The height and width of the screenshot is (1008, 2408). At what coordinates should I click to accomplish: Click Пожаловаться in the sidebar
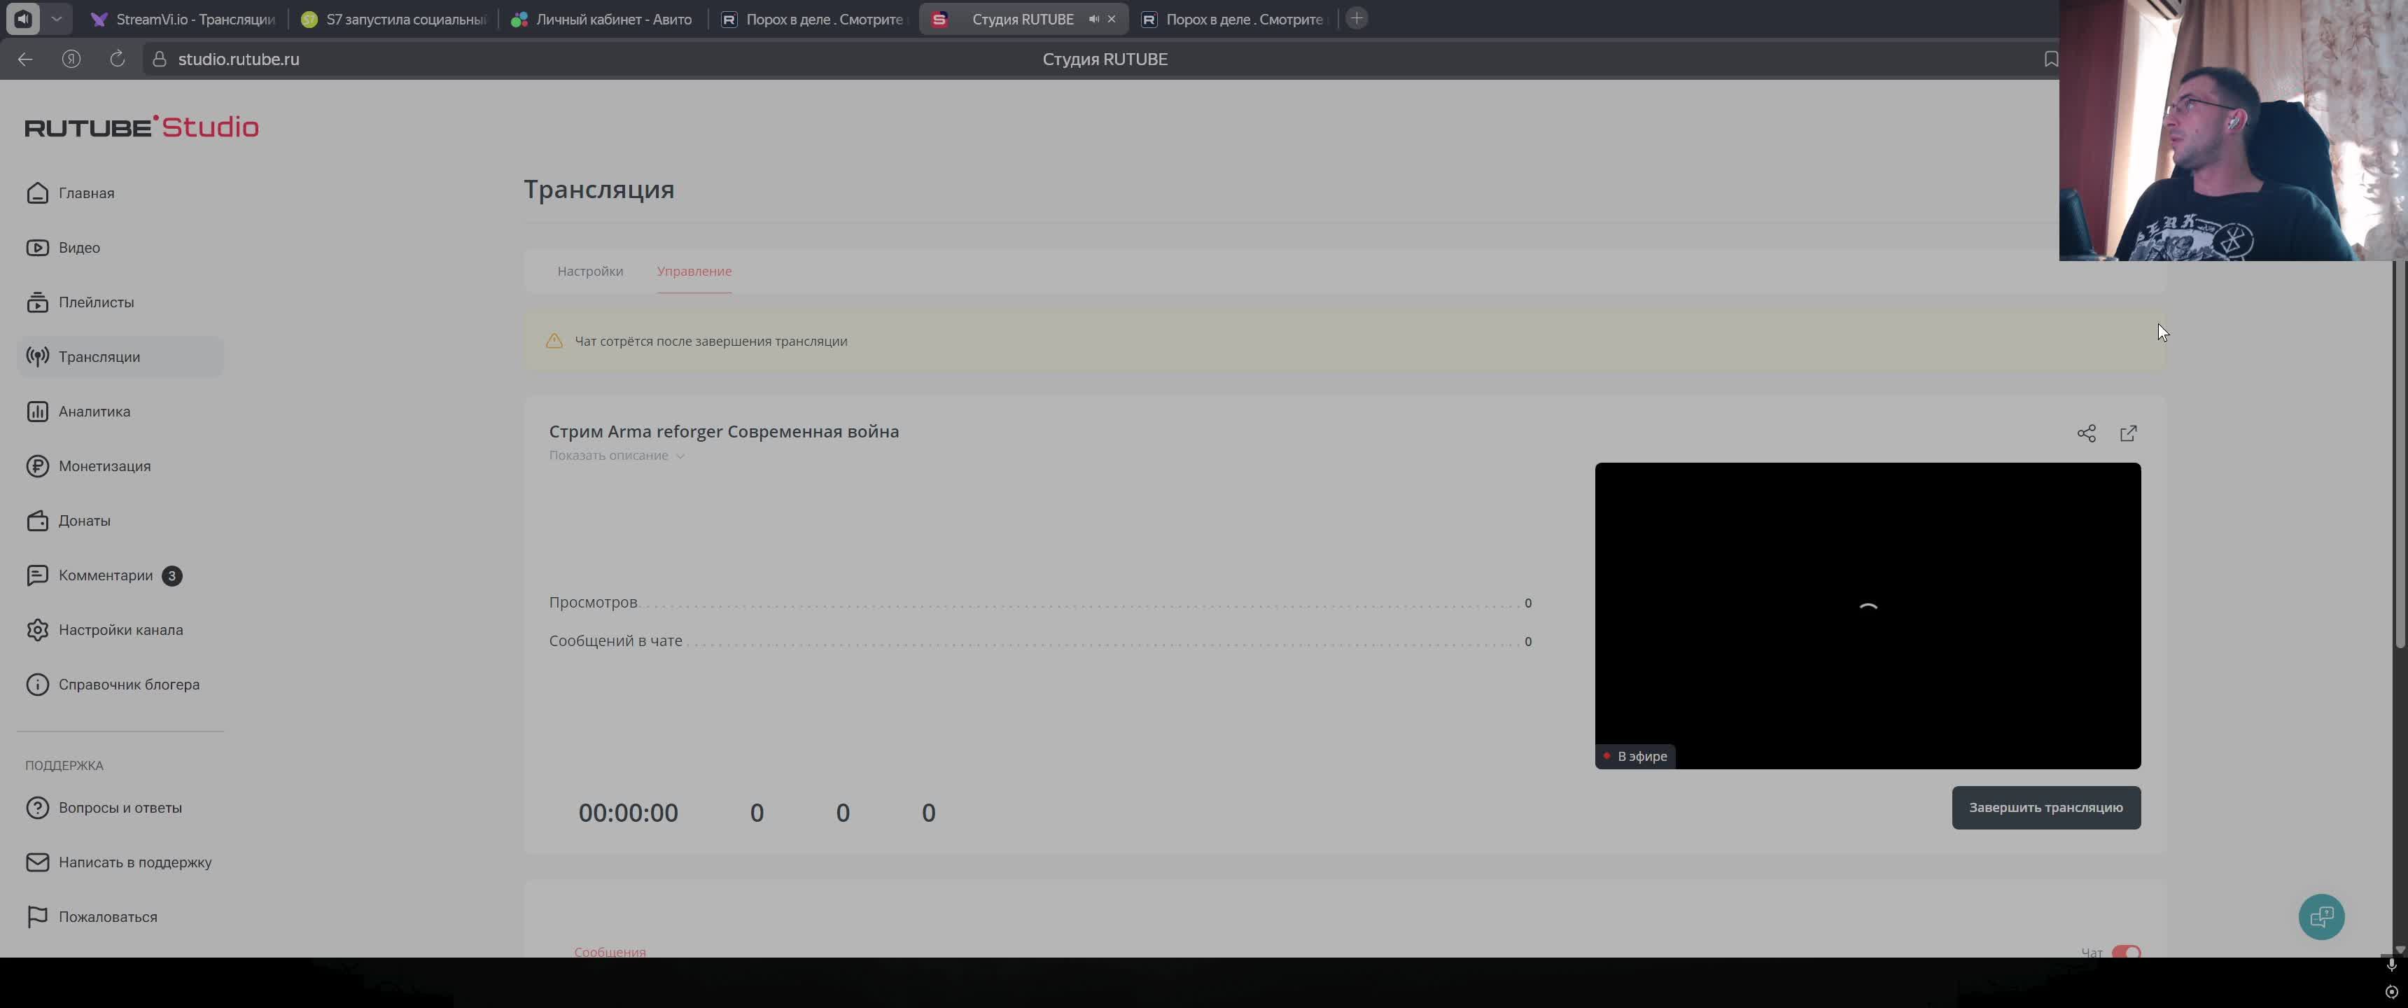tap(108, 916)
